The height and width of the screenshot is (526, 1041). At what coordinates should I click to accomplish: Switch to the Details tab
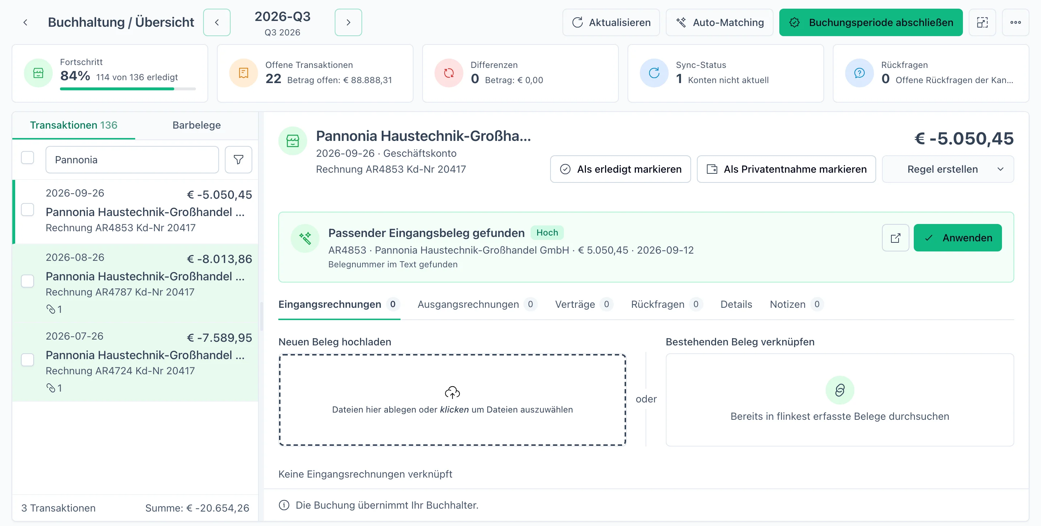click(x=736, y=305)
